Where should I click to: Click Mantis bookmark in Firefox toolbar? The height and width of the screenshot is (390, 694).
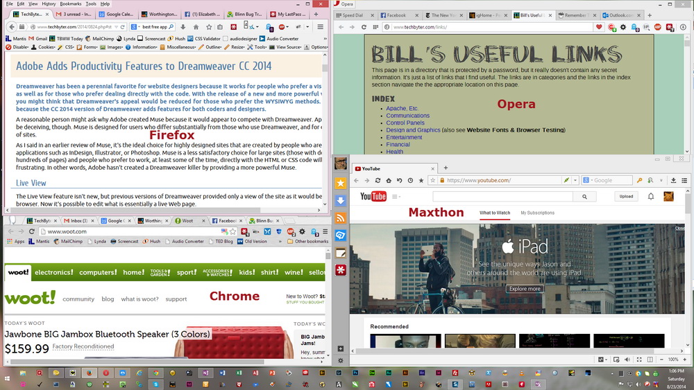pos(16,38)
